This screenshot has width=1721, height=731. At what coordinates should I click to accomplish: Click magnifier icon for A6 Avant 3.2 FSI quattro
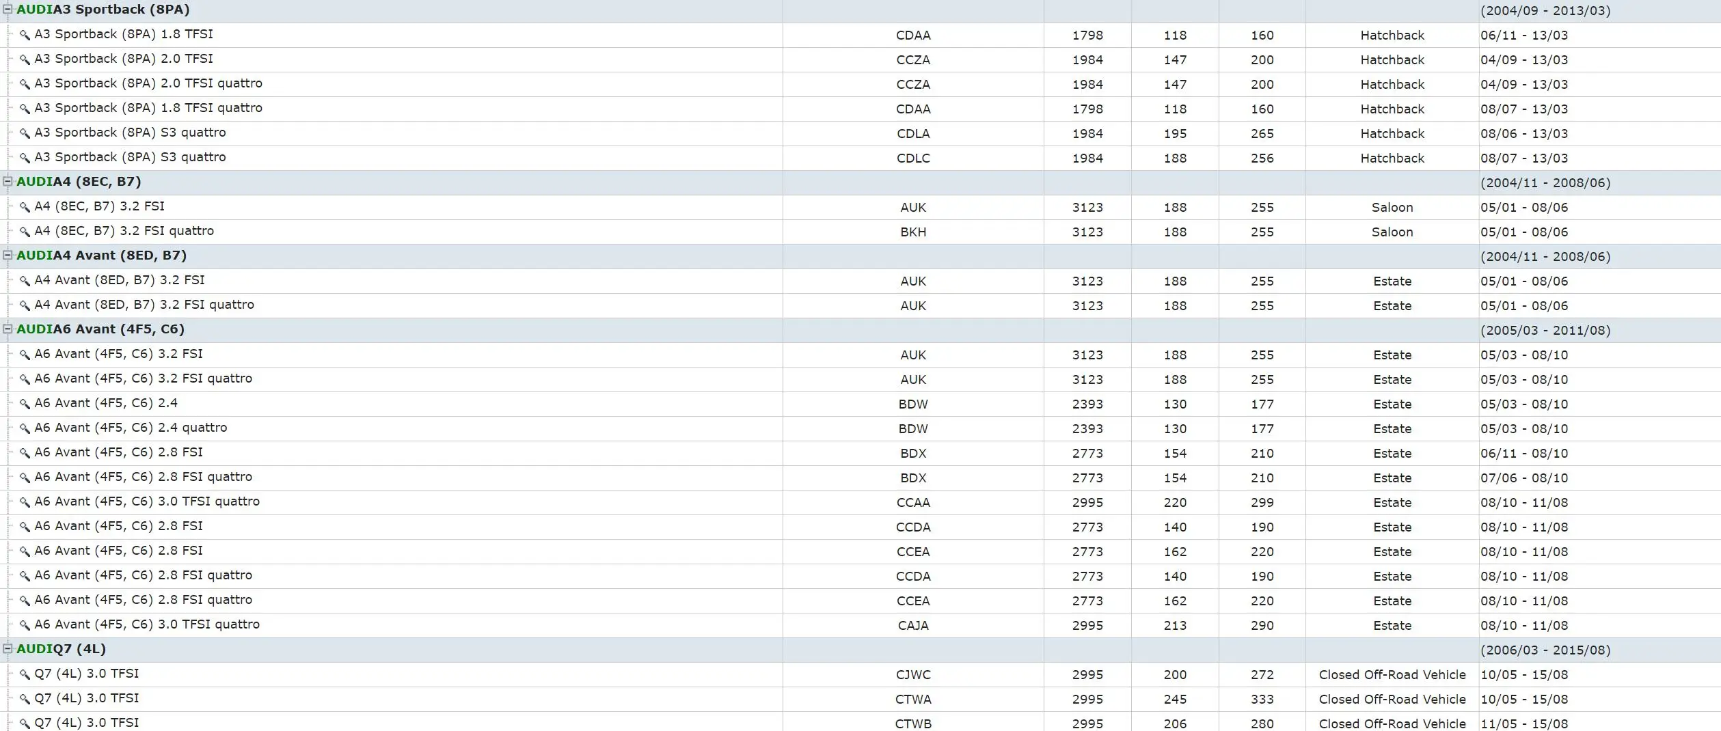click(x=25, y=379)
